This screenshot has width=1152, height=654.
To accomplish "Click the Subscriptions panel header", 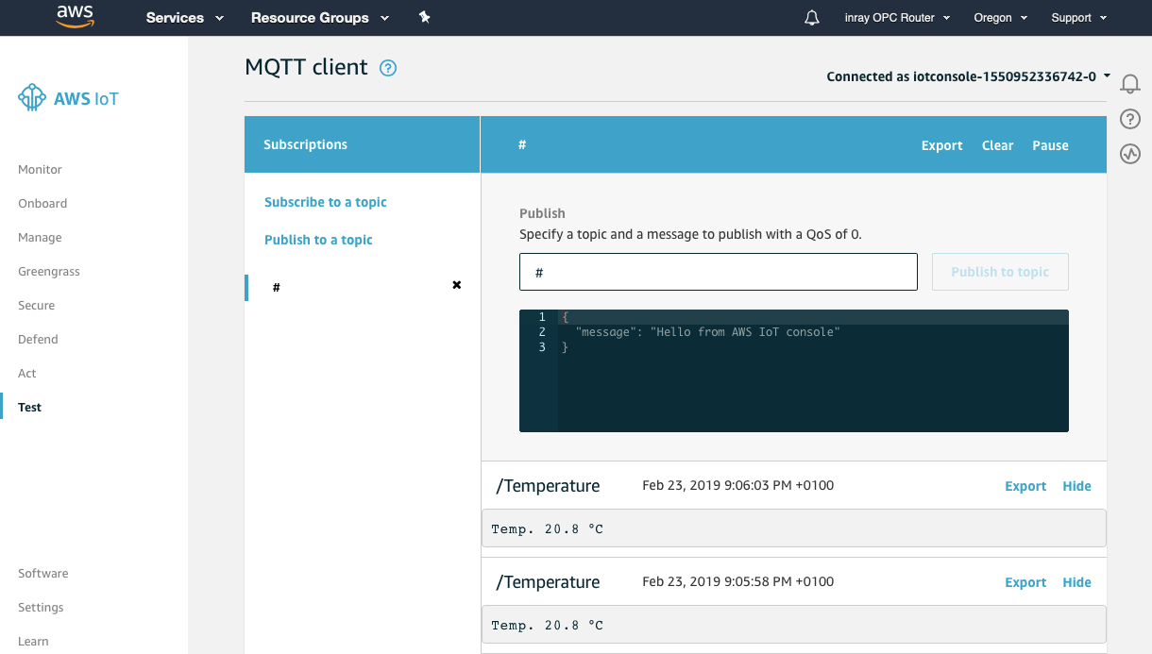I will 362,144.
